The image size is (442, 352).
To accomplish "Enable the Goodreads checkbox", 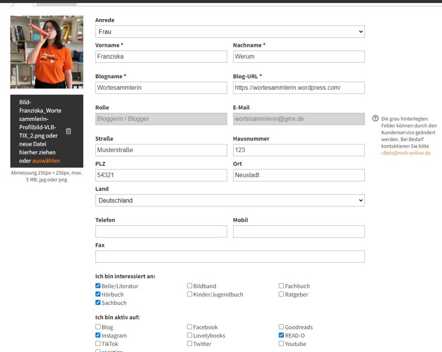I will coord(281,327).
